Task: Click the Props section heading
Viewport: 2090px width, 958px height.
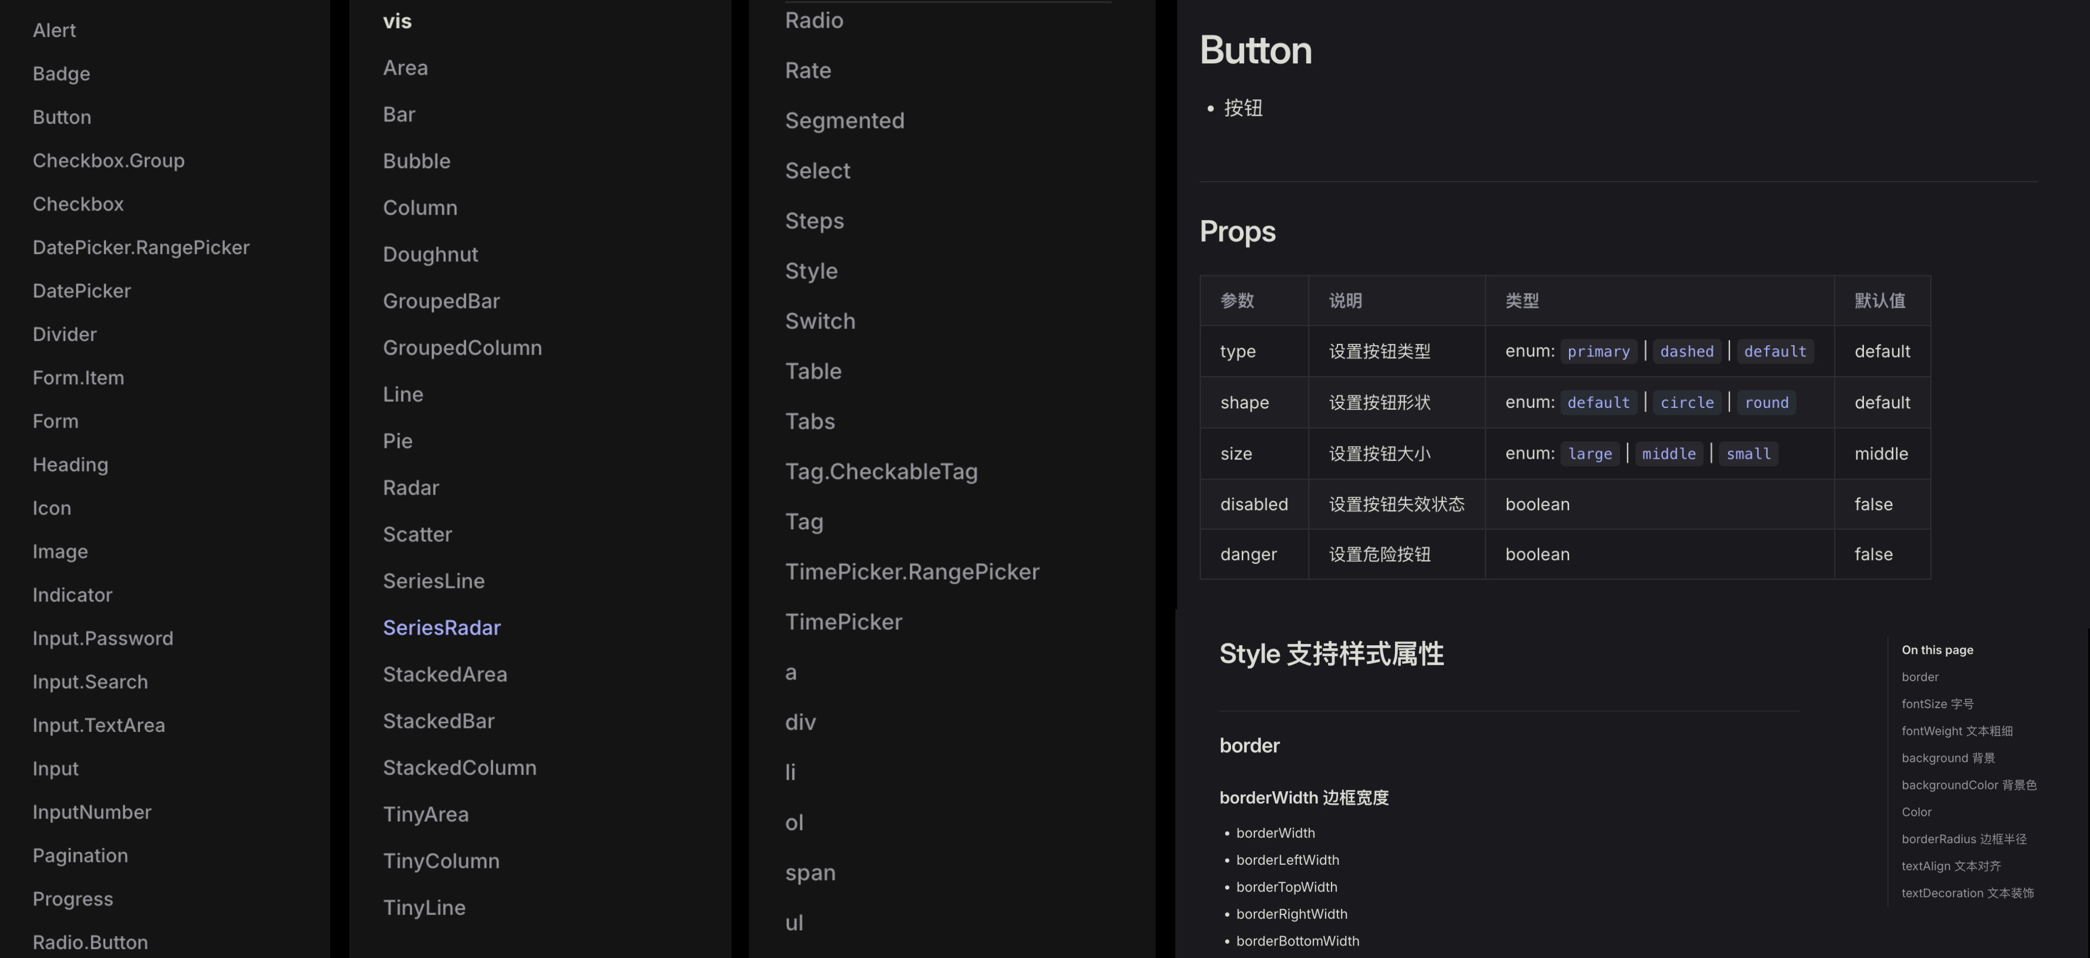Action: pyautogui.click(x=1236, y=231)
